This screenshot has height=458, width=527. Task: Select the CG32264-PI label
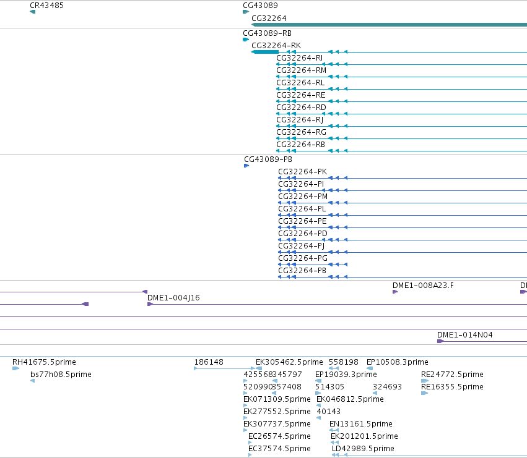pyautogui.click(x=301, y=184)
